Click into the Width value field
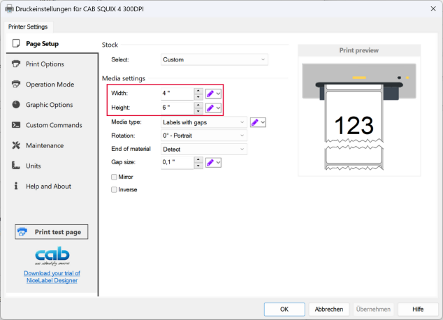Screen dimensions: 443x320 click(x=177, y=94)
